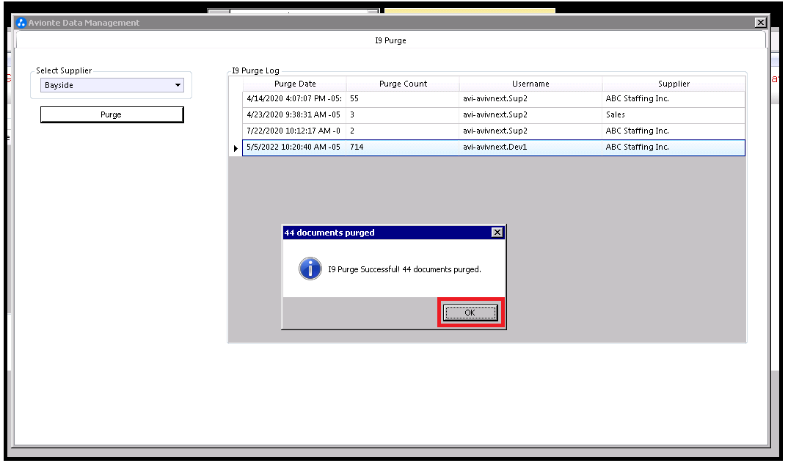This screenshot has height=463, width=788.
Task: Click the Sales supplier cell
Action: coord(674,115)
